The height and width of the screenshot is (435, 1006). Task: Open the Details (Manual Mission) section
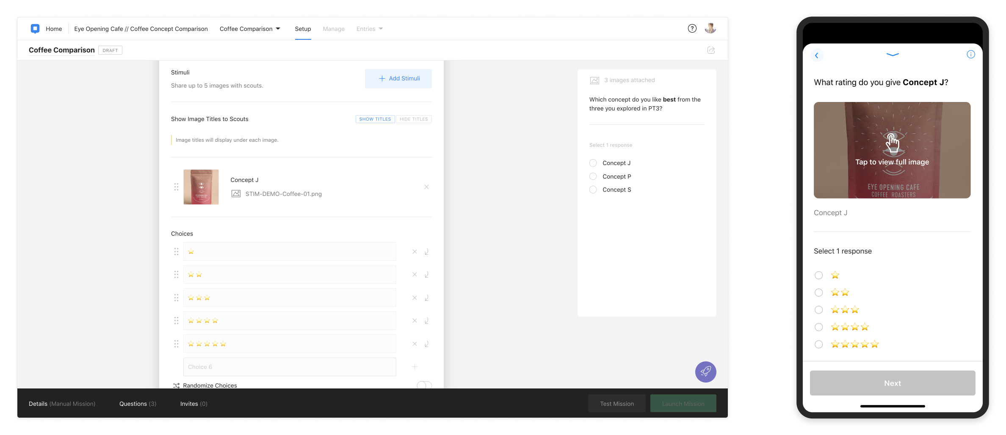click(x=62, y=404)
